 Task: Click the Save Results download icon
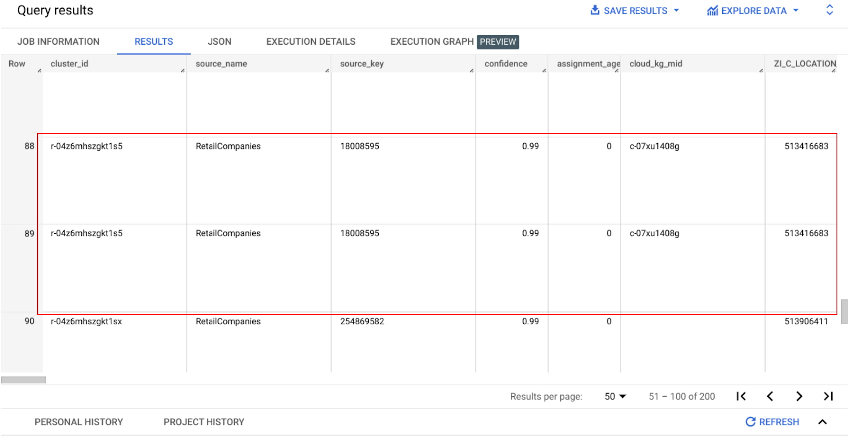595,10
